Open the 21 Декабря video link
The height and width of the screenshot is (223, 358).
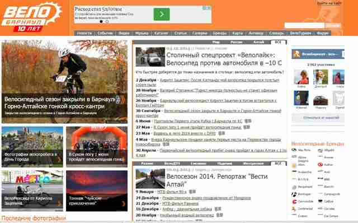180,203
